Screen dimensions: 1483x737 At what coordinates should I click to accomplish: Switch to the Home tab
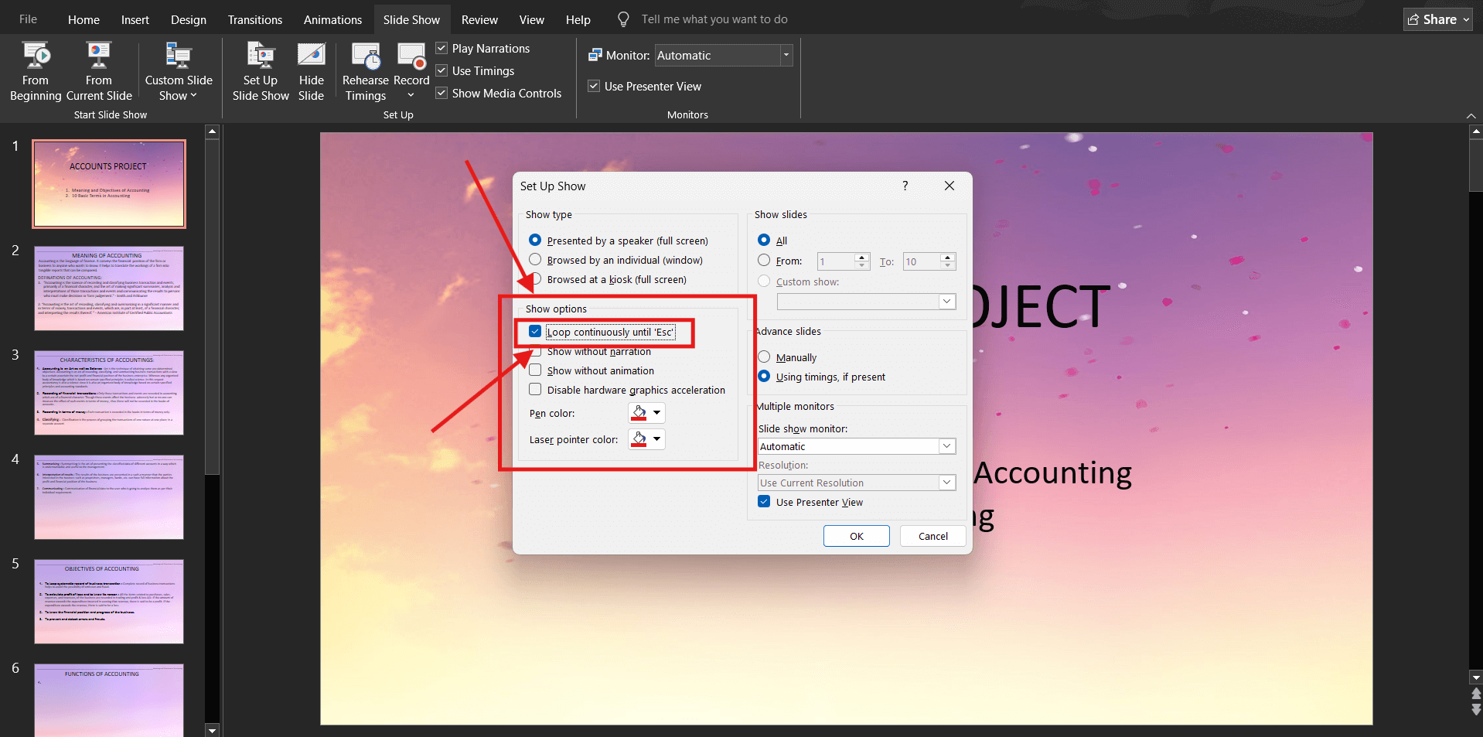pyautogui.click(x=84, y=19)
